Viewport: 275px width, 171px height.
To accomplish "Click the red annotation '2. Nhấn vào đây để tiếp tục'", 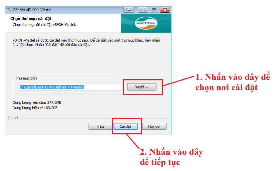I will [171, 157].
